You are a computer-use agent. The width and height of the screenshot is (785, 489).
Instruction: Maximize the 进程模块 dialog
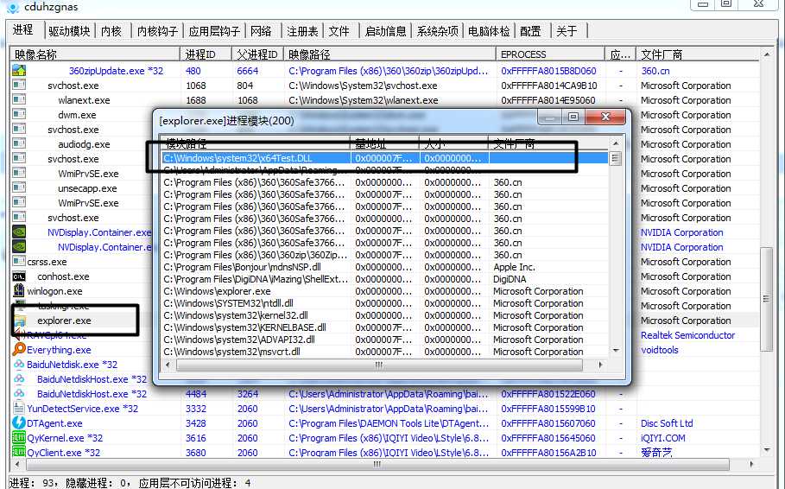click(x=573, y=117)
